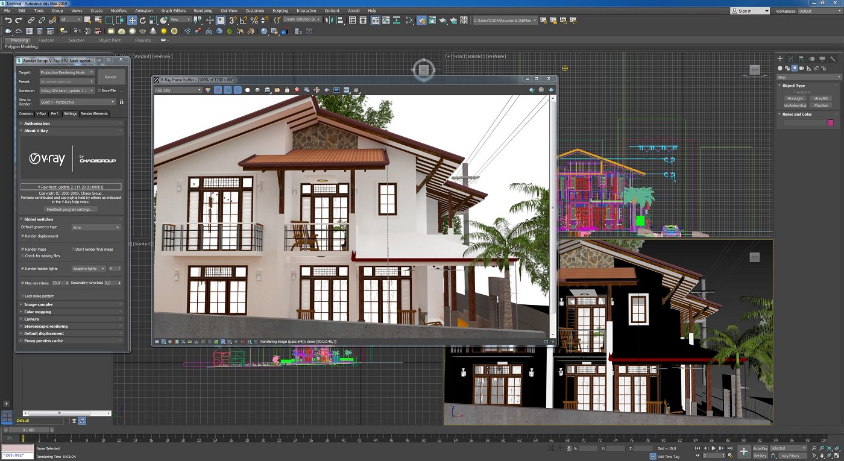Click Feedback program settings button
Viewport: 844px width, 461px height.
tap(71, 209)
